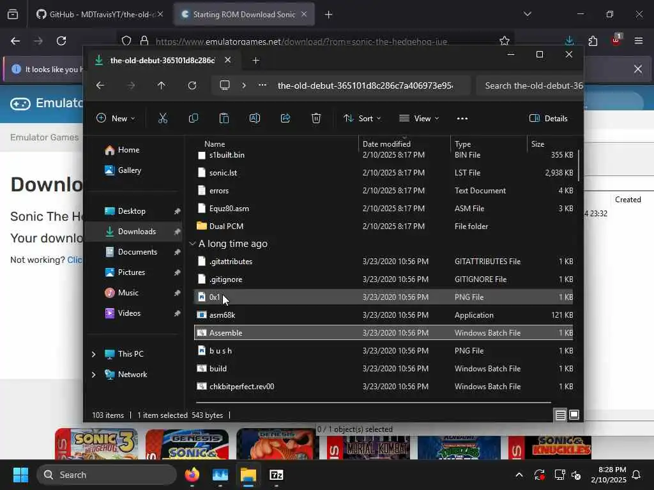Select the build batch file
The width and height of the screenshot is (654, 490).
pos(383,369)
